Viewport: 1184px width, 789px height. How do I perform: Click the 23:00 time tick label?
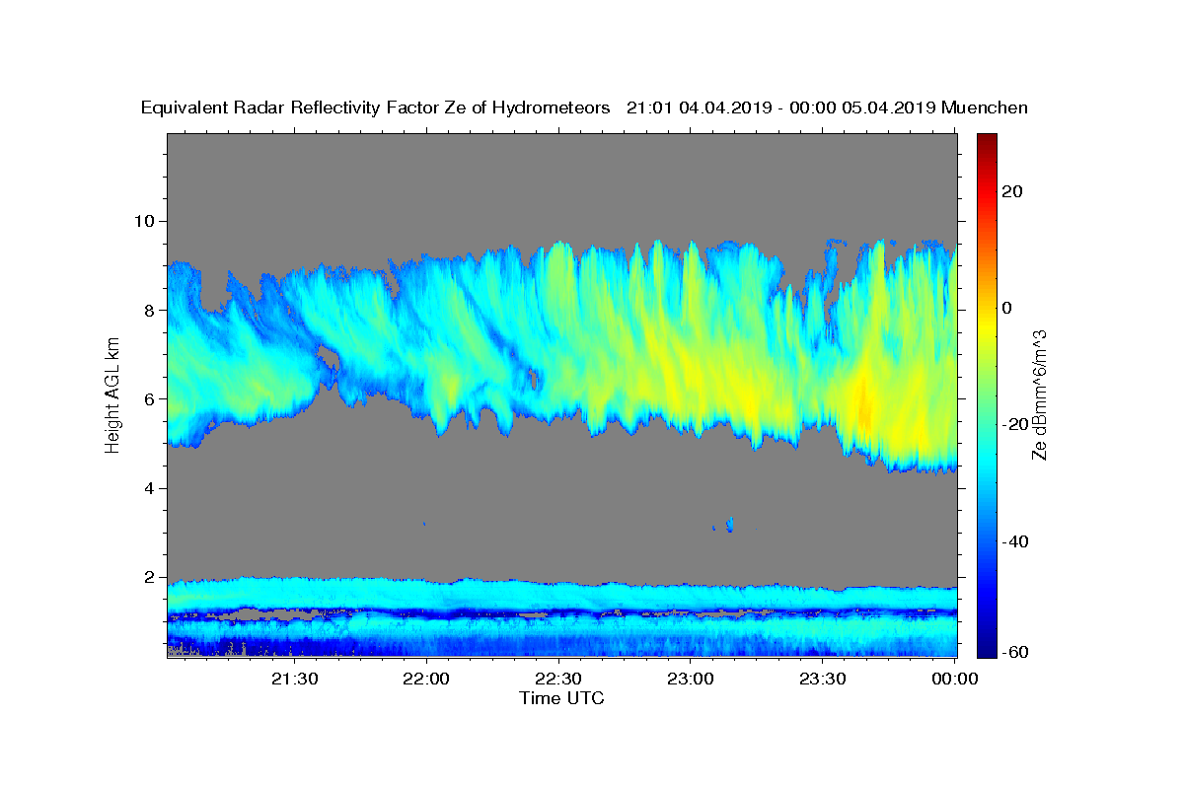(691, 679)
